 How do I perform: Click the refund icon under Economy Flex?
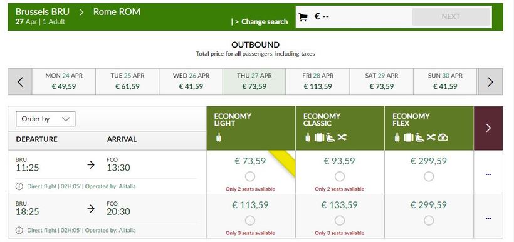pyautogui.click(x=443, y=138)
